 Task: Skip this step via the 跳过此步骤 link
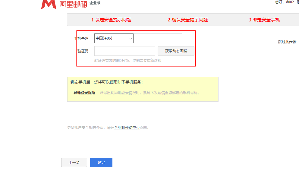287,42
